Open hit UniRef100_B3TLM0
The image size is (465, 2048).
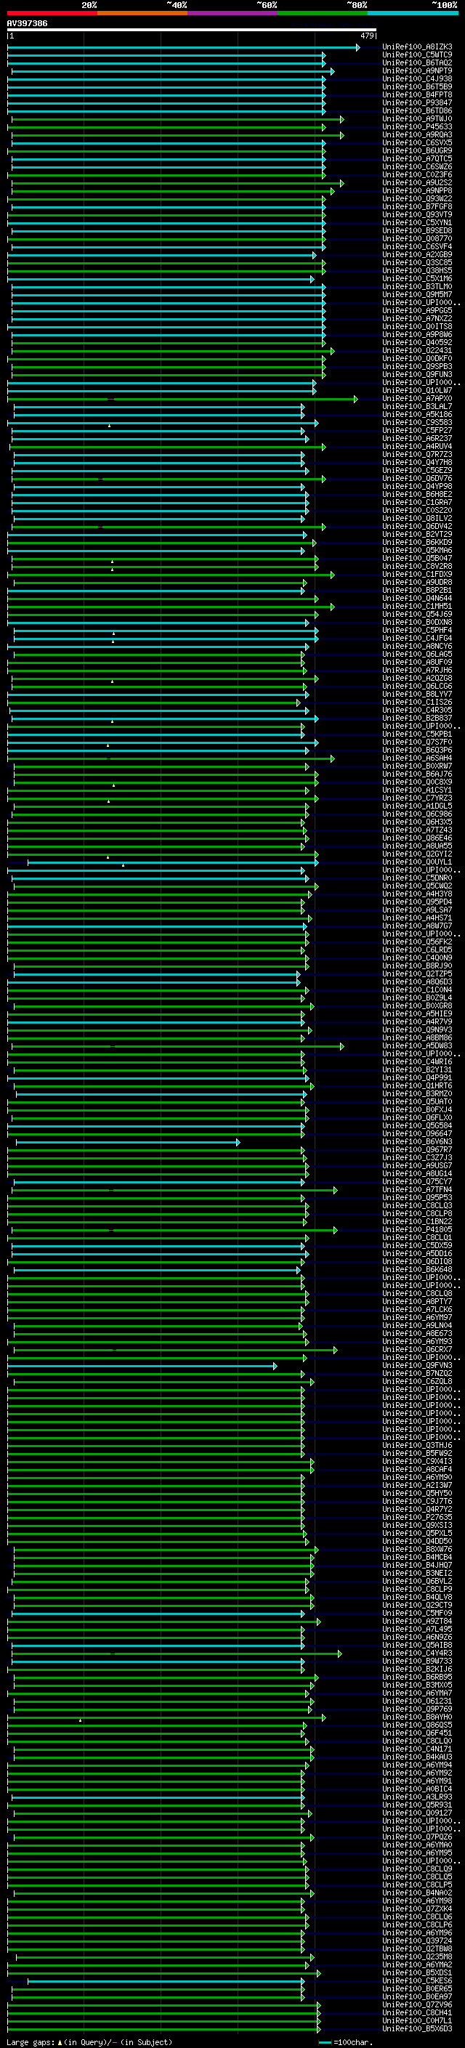pyautogui.click(x=417, y=287)
